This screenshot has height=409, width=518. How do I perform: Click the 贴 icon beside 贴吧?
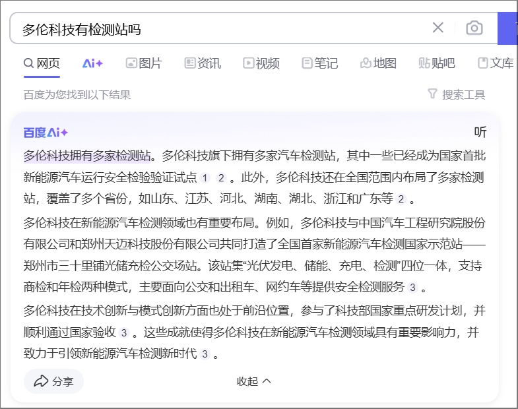[x=424, y=63]
